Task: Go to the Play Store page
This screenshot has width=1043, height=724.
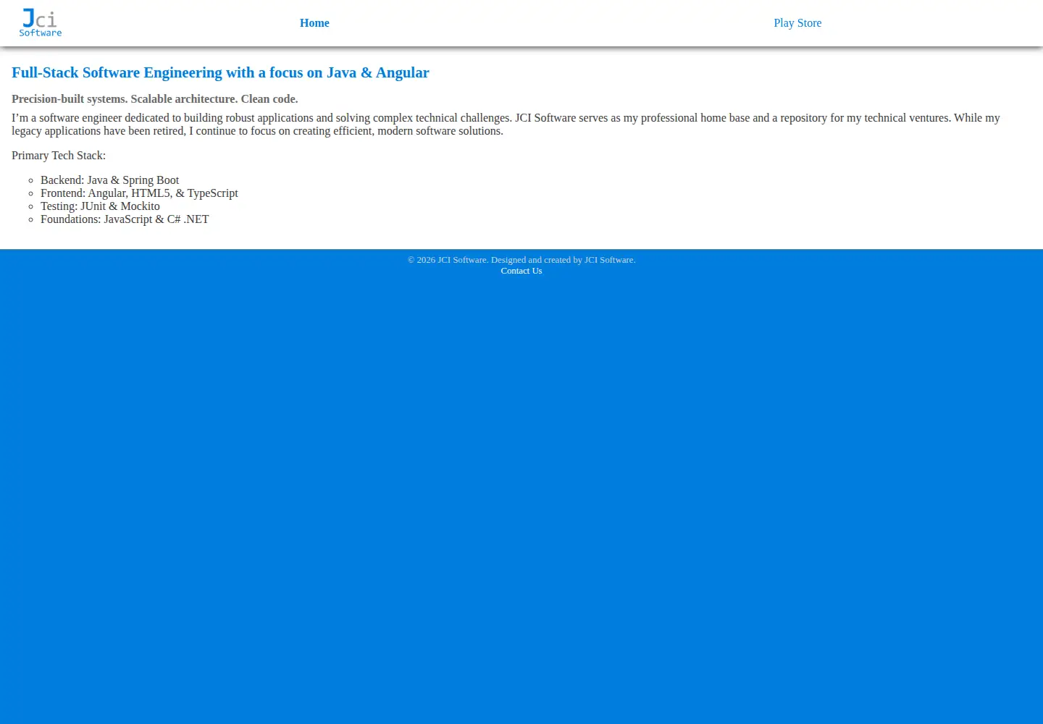Action: coord(797,23)
